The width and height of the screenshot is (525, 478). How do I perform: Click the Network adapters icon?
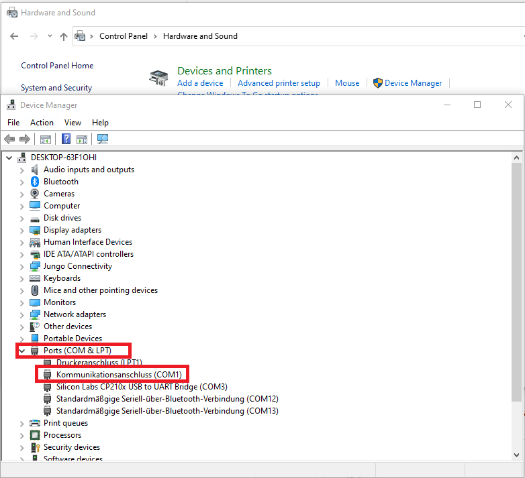click(x=35, y=314)
